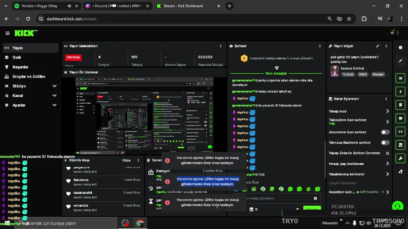Open Hedefleri belirle chevron
408x229 pixels.
[x=388, y=192]
